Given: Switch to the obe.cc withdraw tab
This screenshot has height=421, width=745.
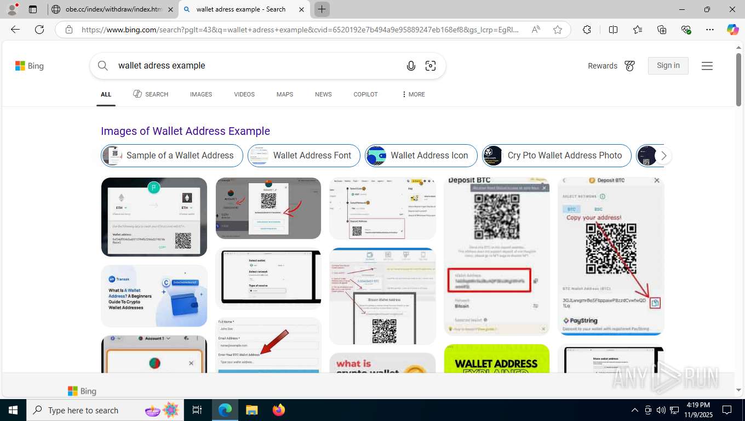Looking at the screenshot, I should [112, 9].
